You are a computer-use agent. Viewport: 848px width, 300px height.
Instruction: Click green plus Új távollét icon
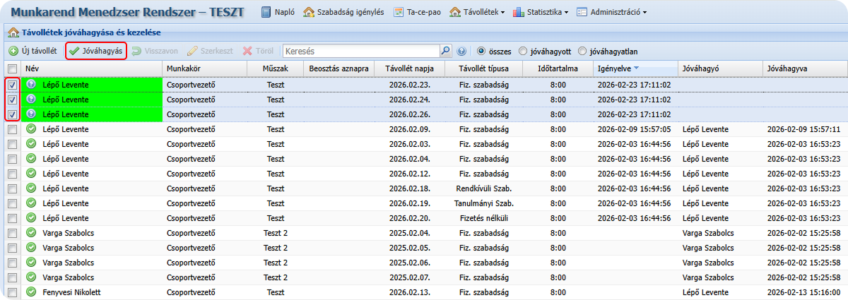click(x=13, y=52)
